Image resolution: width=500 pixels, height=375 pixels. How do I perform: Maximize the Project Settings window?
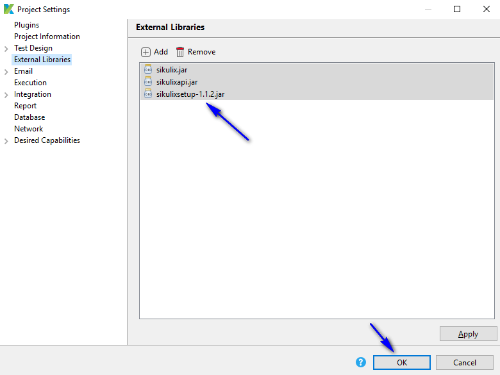click(x=457, y=9)
